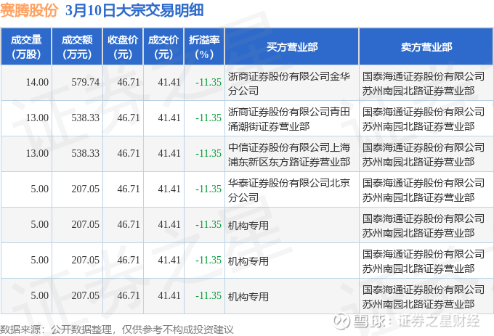Click the 3月10日大宗交易明细 title text
Screen dimensions: 494x336
(134, 10)
